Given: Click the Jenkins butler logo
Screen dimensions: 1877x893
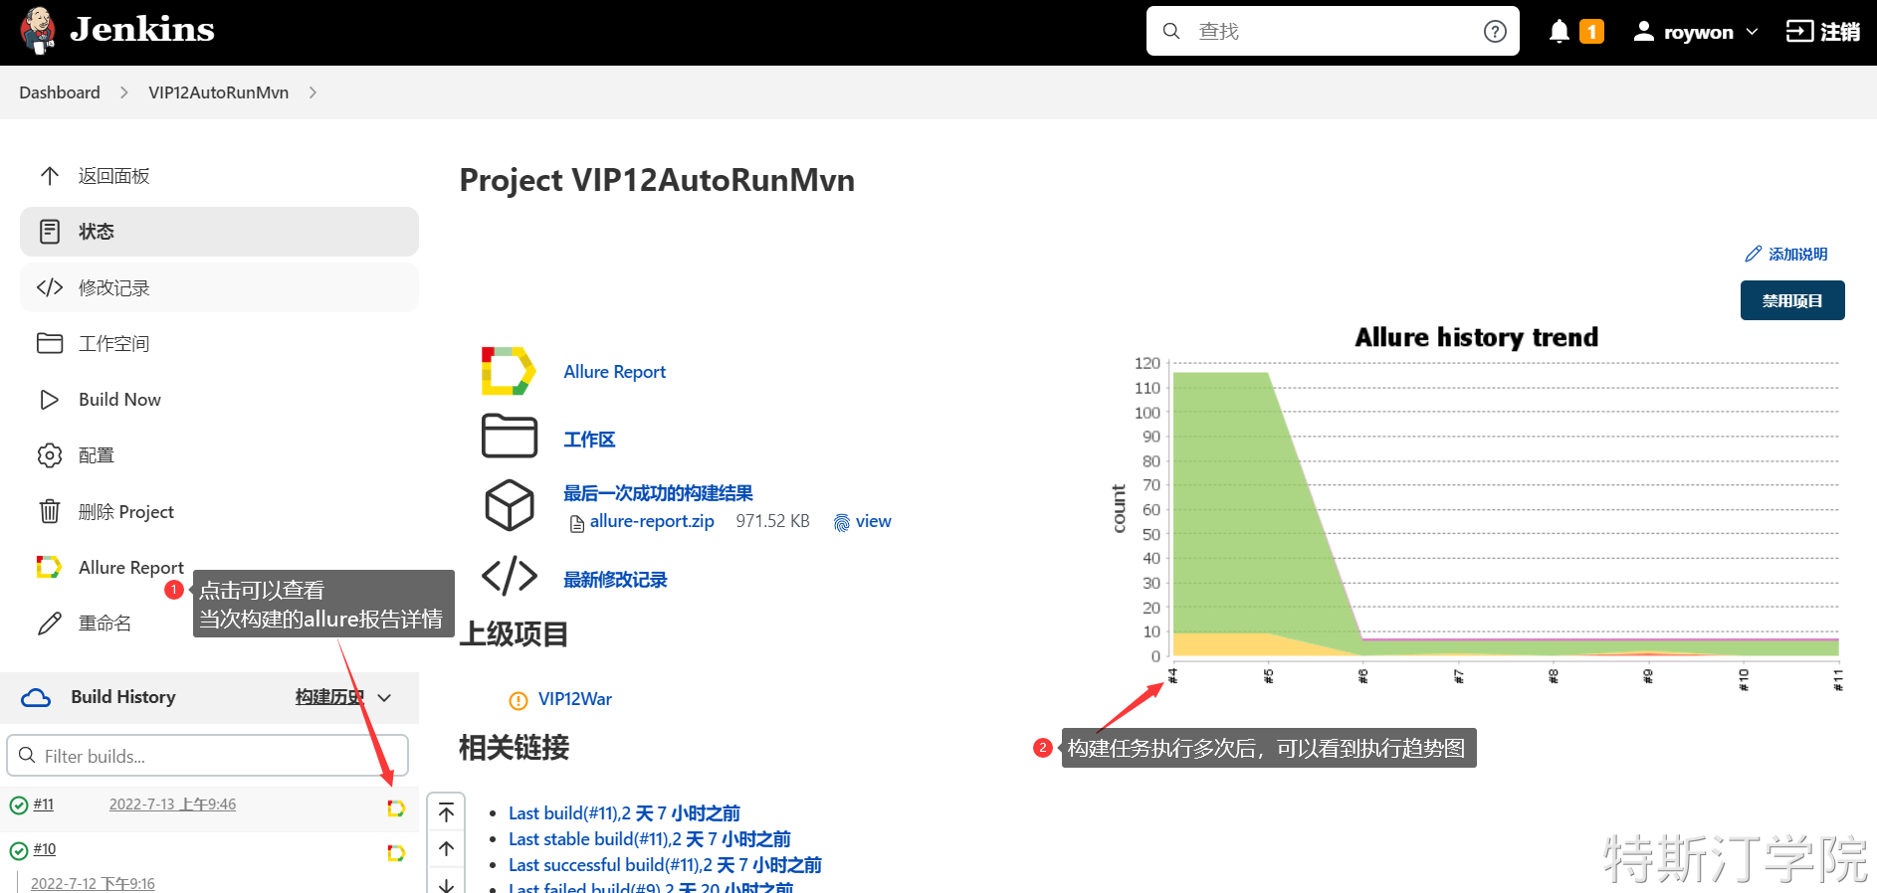Looking at the screenshot, I should 38,31.
